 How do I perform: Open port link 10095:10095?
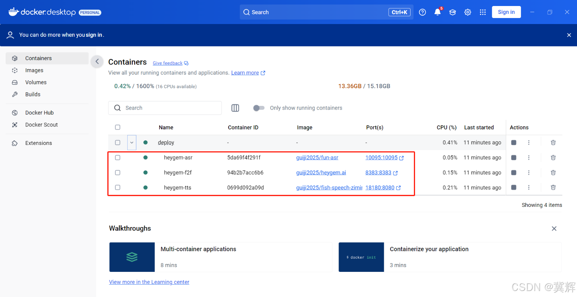coord(381,158)
